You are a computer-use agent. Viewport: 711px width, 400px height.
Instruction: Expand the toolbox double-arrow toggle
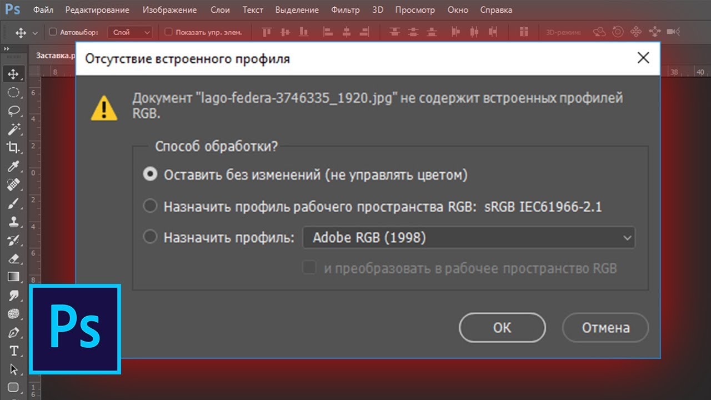(x=7, y=49)
